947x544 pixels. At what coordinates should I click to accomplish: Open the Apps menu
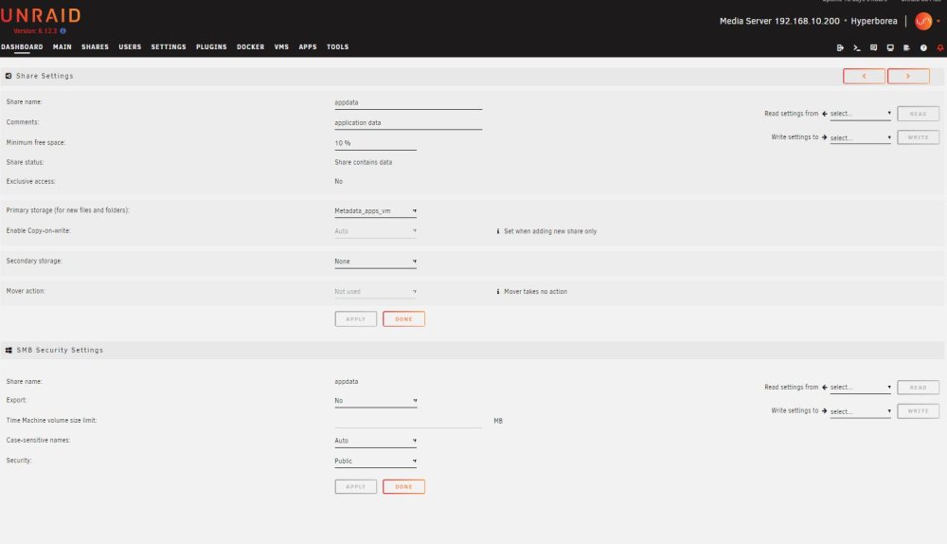pyautogui.click(x=308, y=47)
